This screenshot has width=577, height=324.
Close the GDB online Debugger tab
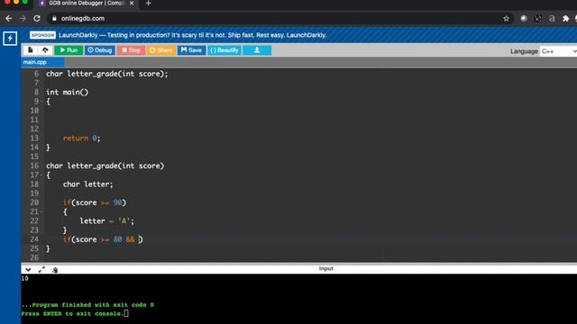[x=132, y=3]
